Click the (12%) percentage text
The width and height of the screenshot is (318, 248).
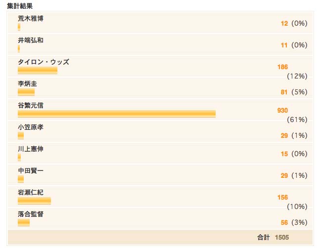(297, 77)
